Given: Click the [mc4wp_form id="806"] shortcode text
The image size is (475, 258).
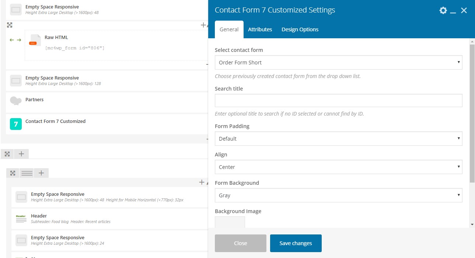Looking at the screenshot, I should [75, 48].
